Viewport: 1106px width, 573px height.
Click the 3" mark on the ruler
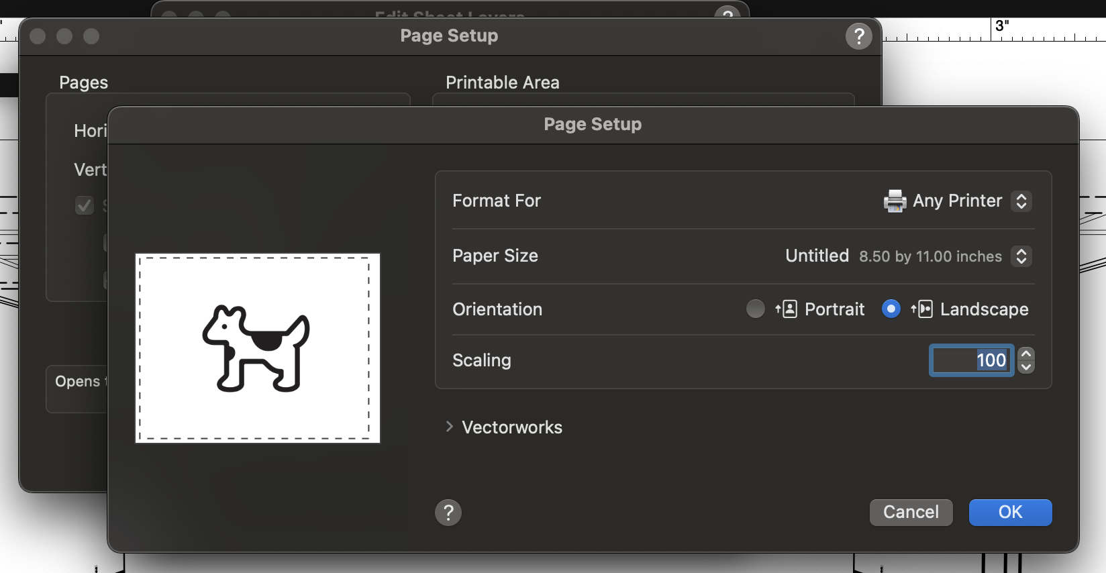click(1002, 27)
